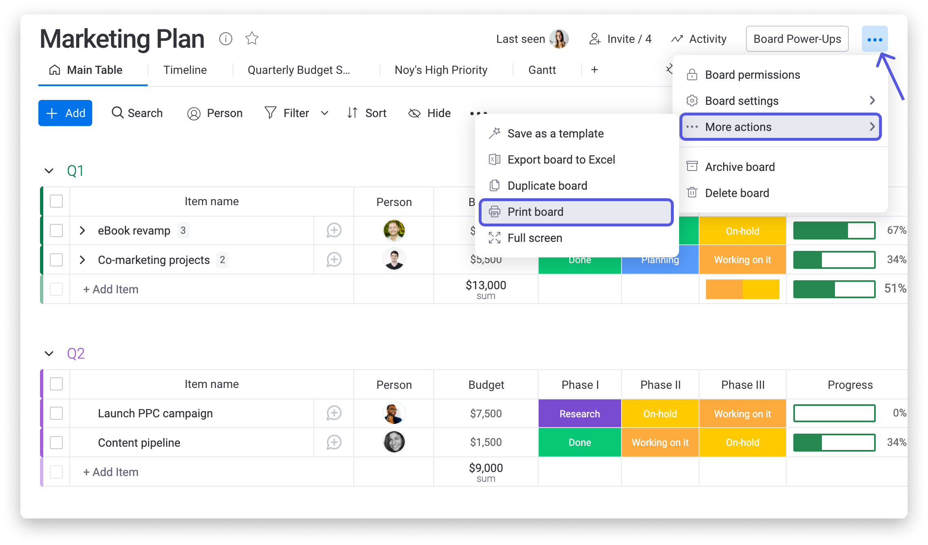Open Board Power-Ups
Screen dimensions: 928x545
click(797, 39)
